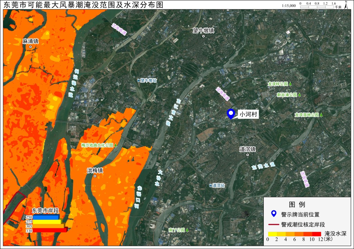This screenshot has height=249, width=354.
Task: Click the 新谷涌公园 tree icon
Action: [299, 95]
